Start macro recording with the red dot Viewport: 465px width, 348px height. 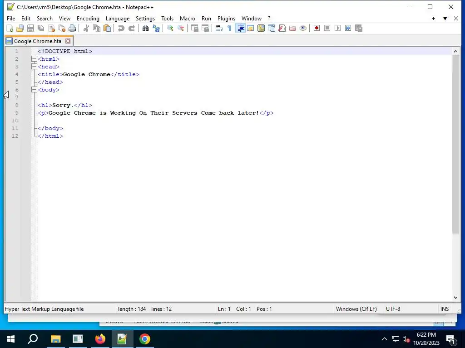tap(317, 28)
